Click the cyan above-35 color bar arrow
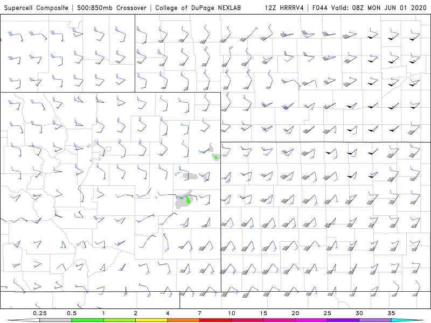The width and height of the screenshot is (431, 323). point(407,320)
